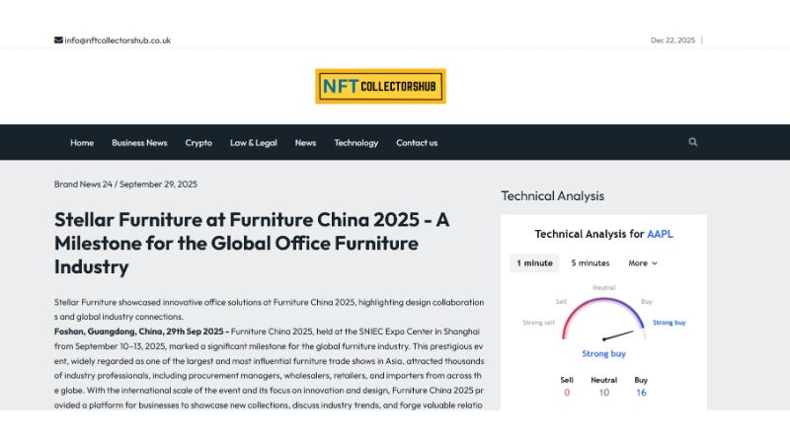Switch to the 5 minutes interval
The width and height of the screenshot is (790, 444).
click(591, 262)
